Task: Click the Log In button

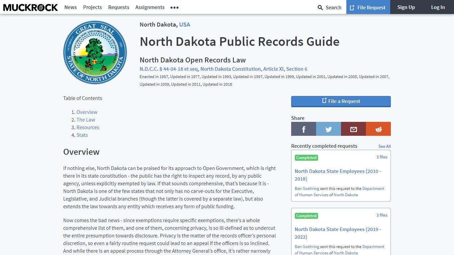Action: click(x=438, y=7)
